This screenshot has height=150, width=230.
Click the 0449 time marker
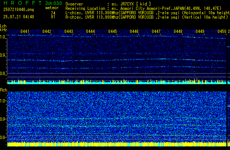click(200, 31)
